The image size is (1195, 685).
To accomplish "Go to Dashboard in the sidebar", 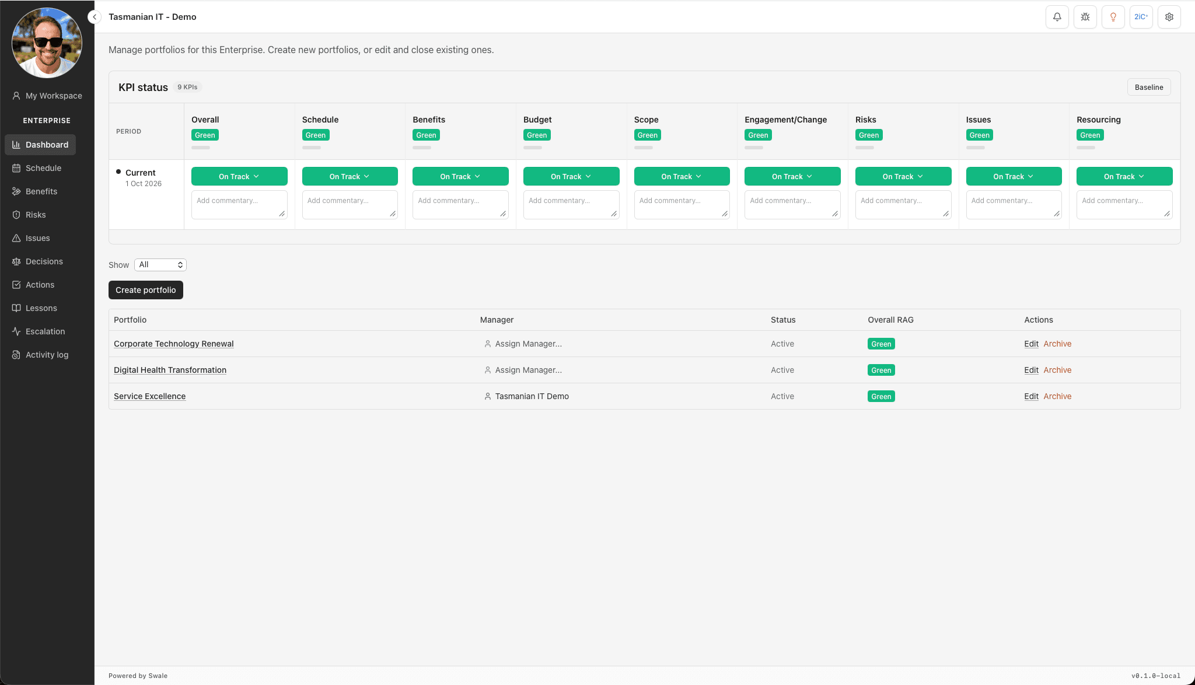I will pos(40,145).
